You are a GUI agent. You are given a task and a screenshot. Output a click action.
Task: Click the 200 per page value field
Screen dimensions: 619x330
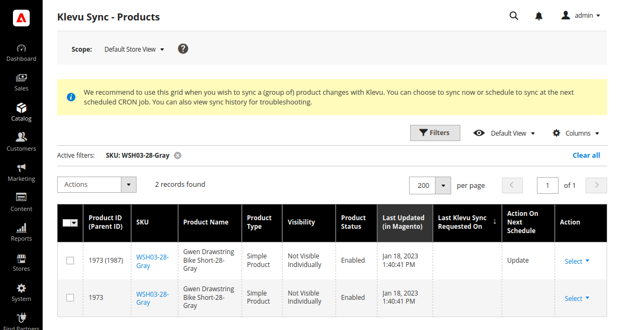(423, 186)
